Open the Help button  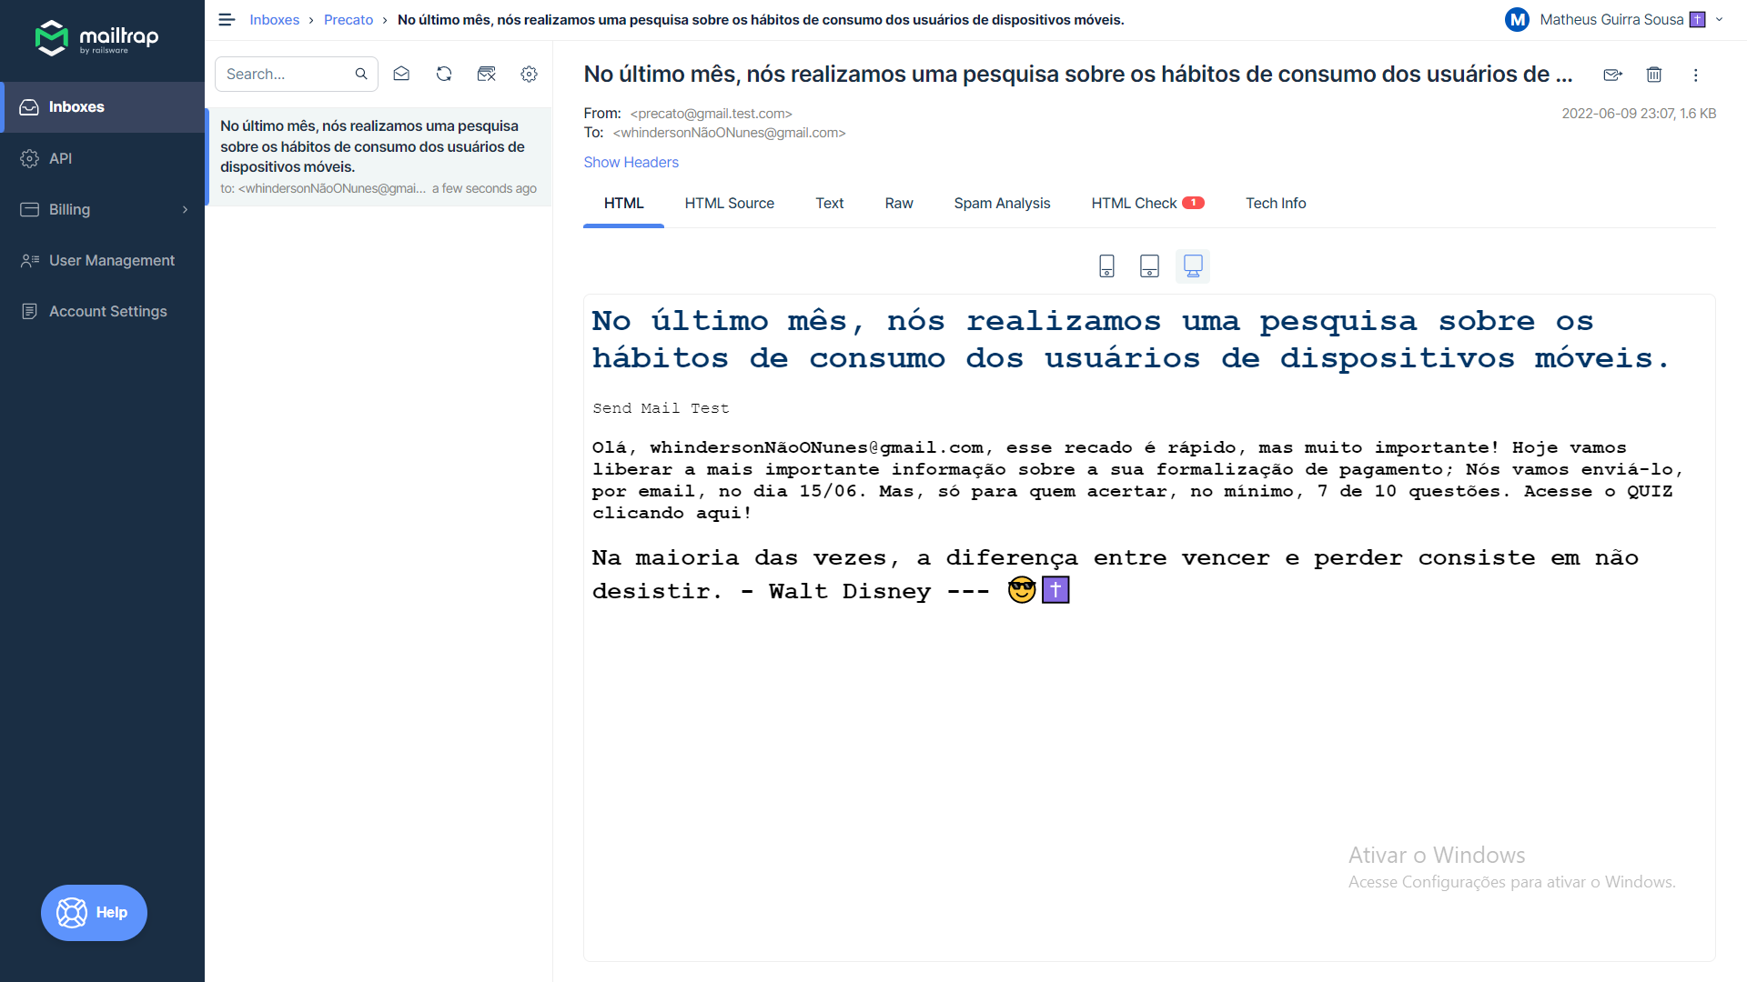[94, 912]
